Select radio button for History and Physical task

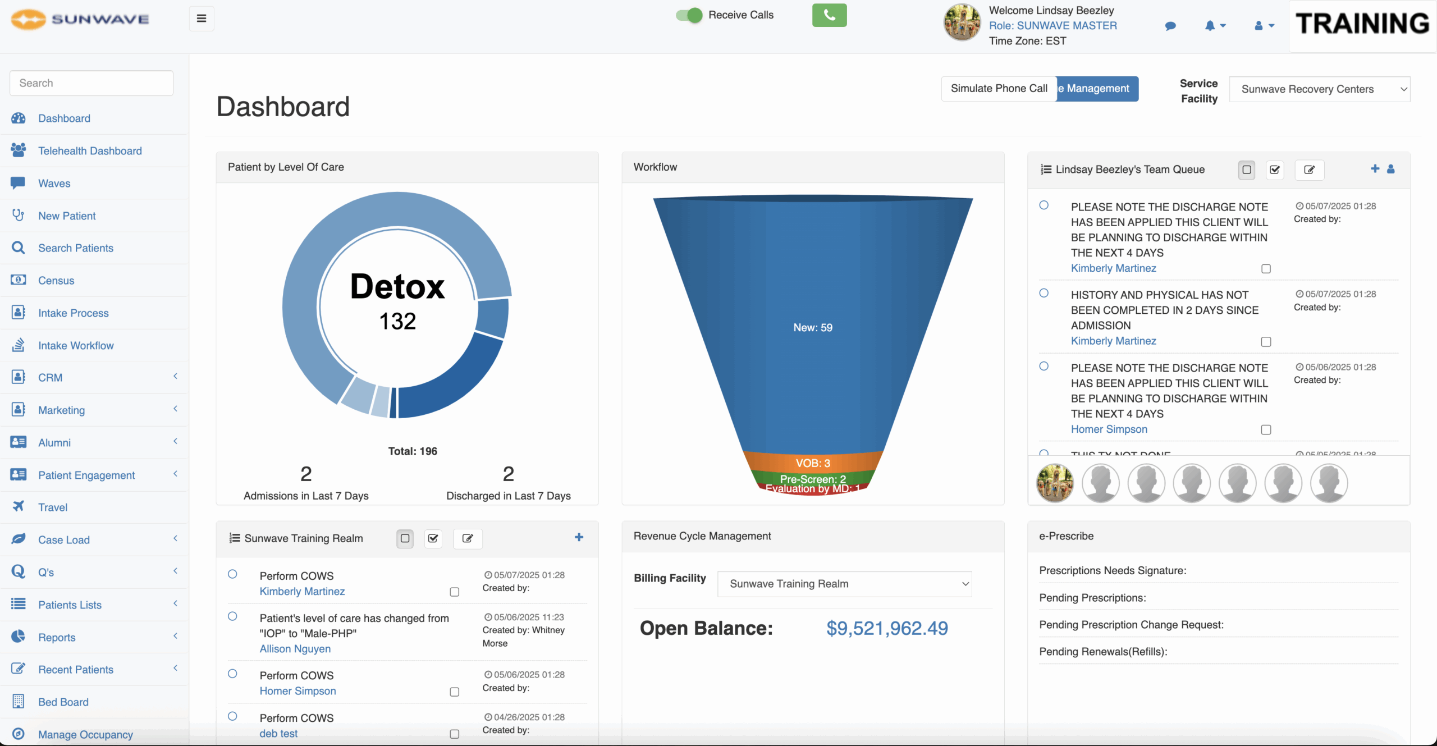pyautogui.click(x=1044, y=293)
